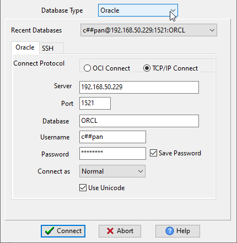This screenshot has height=243, width=237.
Task: Select the OCI Connect radio button
Action: click(87, 68)
